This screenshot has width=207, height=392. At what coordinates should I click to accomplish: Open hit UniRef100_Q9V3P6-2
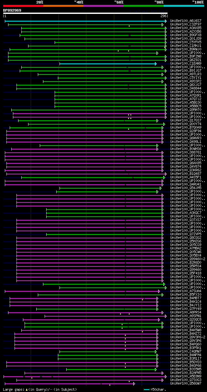(188, 337)
